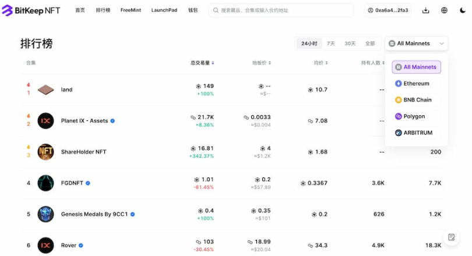Open FGDNFT collection link
This screenshot has width=472, height=256.
(x=72, y=183)
